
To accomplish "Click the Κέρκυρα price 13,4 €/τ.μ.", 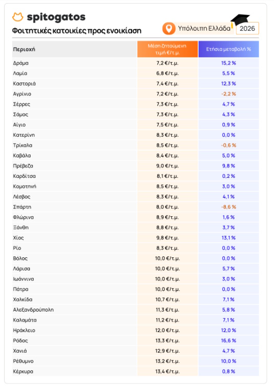I will click(x=167, y=372).
